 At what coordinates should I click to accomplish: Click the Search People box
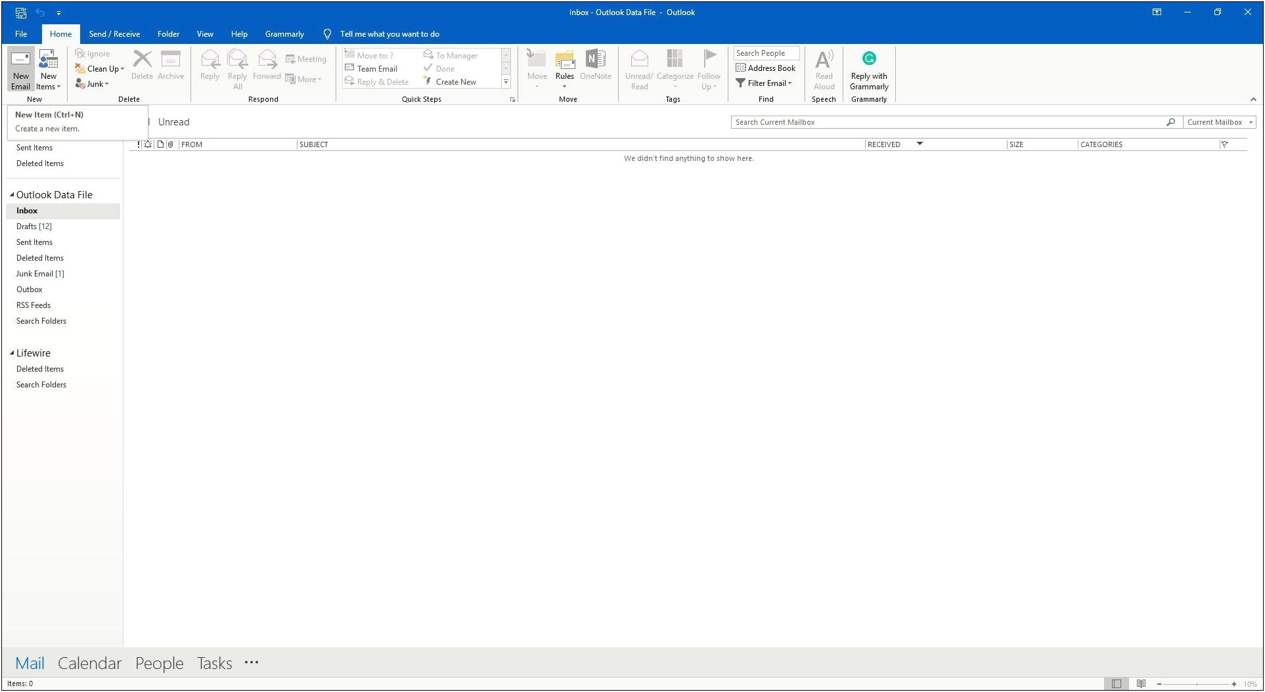(x=766, y=53)
